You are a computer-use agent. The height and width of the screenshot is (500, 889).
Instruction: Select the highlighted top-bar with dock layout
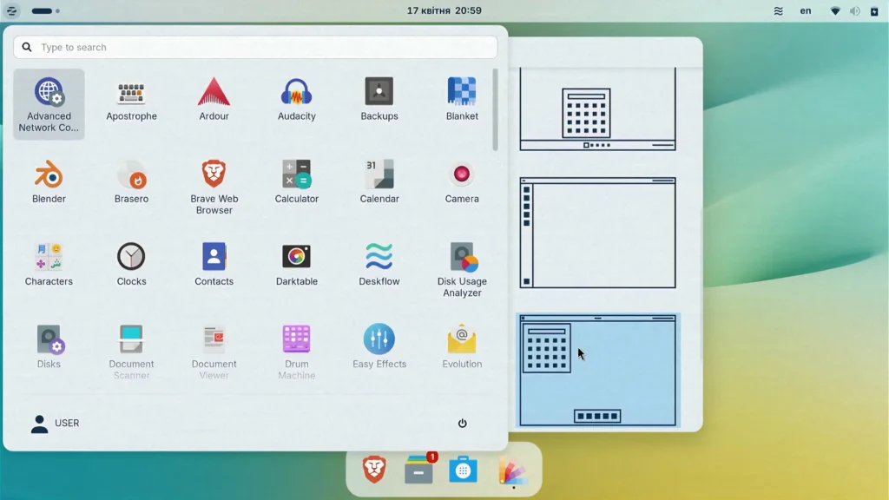coord(597,370)
